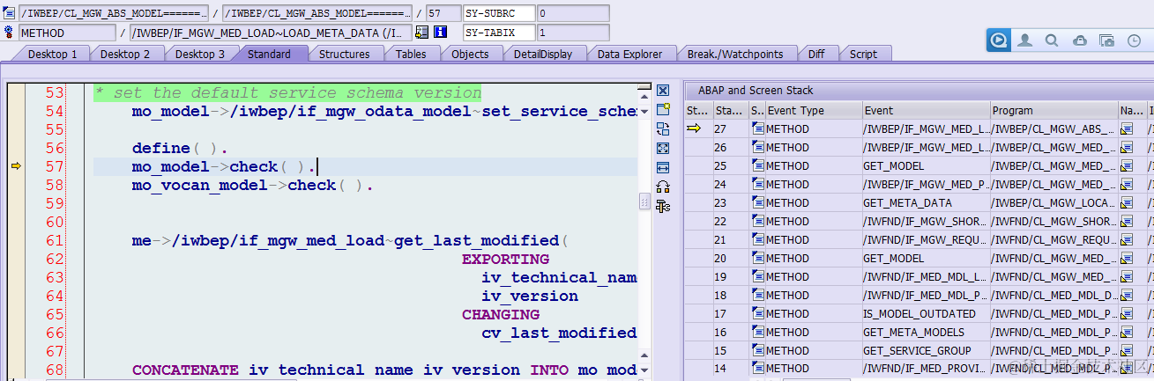The image size is (1154, 381).
Task: Click the LOAD_META_DATA method name field
Action: (x=270, y=33)
